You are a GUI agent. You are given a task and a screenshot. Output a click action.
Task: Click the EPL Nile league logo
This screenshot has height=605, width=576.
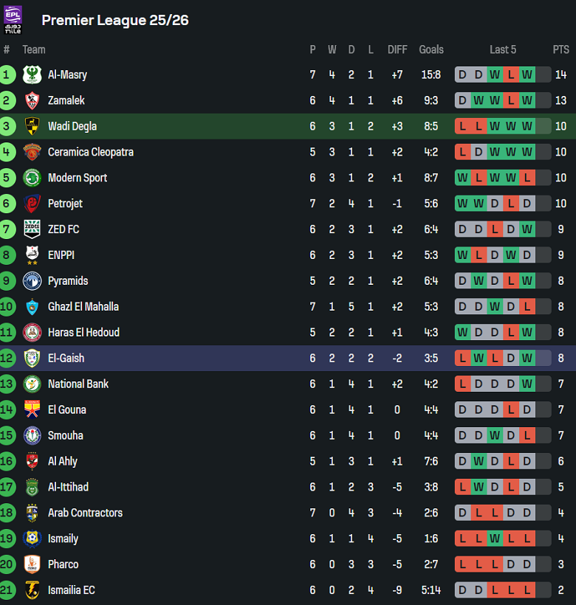13,20
